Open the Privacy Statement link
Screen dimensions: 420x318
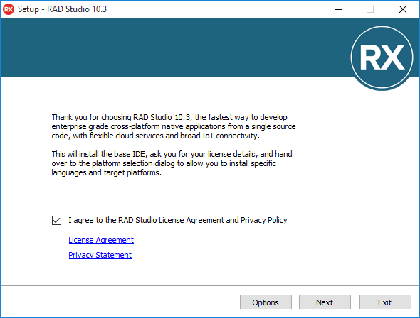100,255
